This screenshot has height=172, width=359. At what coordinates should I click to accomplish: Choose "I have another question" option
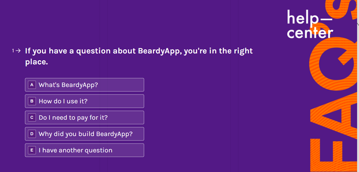(x=85, y=150)
